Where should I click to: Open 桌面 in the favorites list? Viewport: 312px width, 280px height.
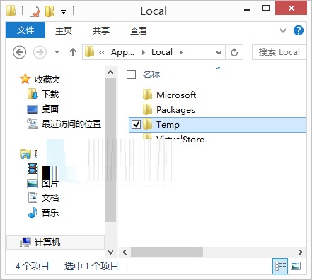[x=50, y=109]
